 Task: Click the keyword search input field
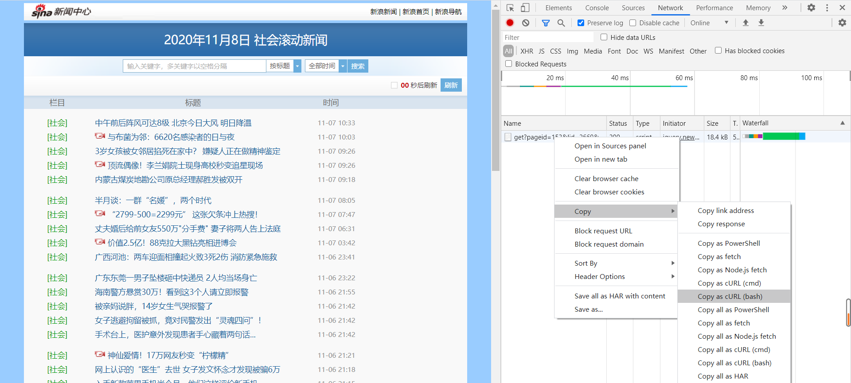tap(195, 66)
